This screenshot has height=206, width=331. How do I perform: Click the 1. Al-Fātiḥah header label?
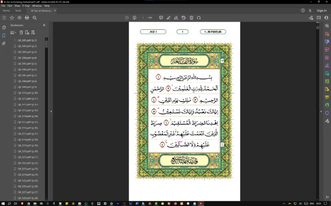pyautogui.click(x=213, y=32)
